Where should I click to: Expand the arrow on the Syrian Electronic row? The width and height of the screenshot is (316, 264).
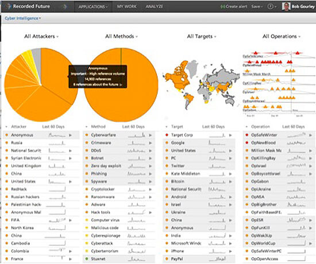[x=70, y=158]
